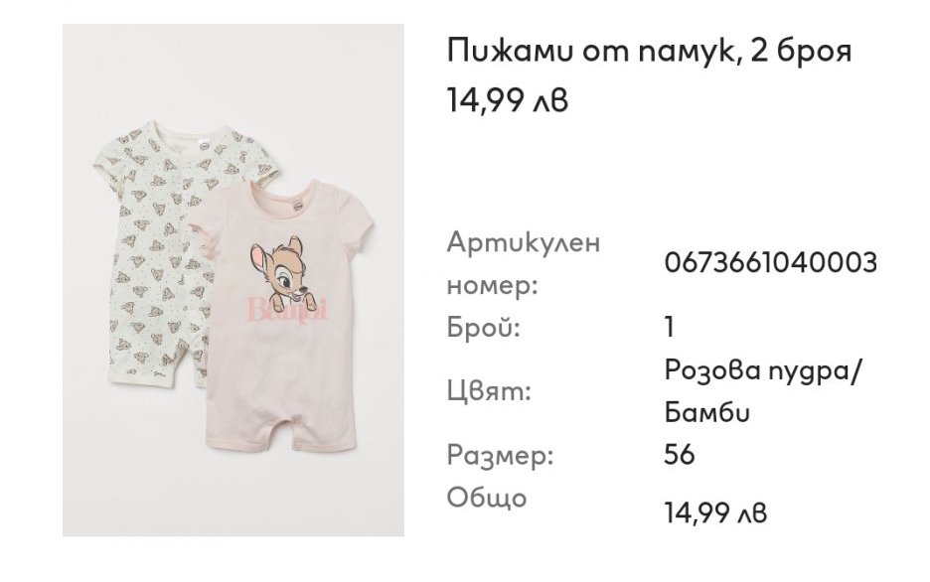Click the size value 56
The height and width of the screenshot is (582, 930).
(680, 456)
